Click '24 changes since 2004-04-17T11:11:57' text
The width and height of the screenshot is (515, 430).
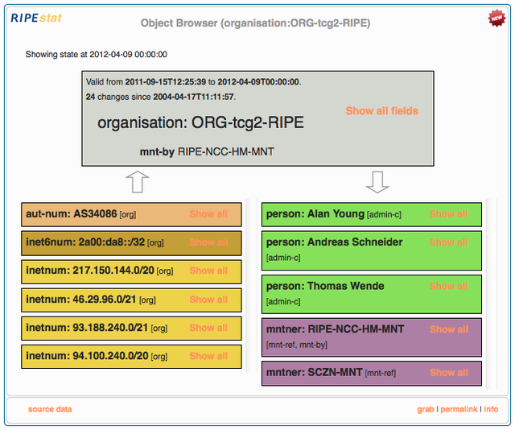[x=161, y=97]
